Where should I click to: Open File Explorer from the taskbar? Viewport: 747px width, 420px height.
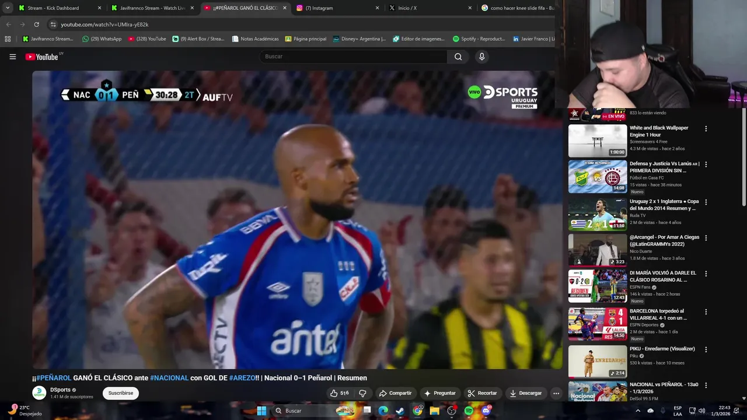click(x=434, y=411)
